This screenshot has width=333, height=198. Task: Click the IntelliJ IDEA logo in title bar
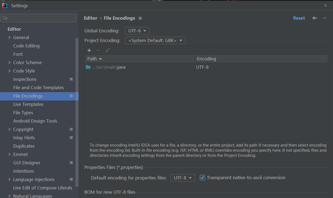[x=5, y=5]
